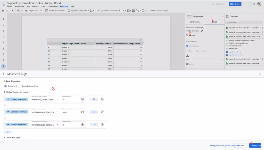Click the Looker Studio logo
264x150 pixels.
pyautogui.click(x=4, y=4)
